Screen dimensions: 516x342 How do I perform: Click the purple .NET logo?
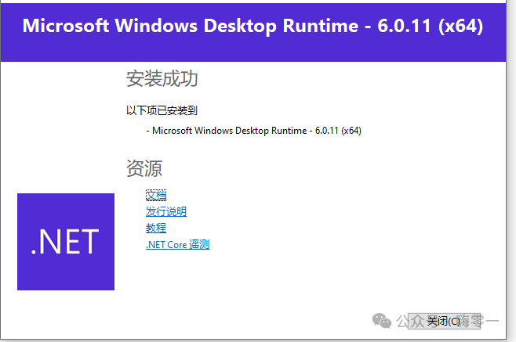[66, 242]
